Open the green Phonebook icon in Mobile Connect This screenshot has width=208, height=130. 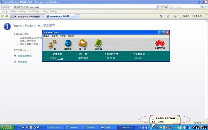tap(98, 45)
